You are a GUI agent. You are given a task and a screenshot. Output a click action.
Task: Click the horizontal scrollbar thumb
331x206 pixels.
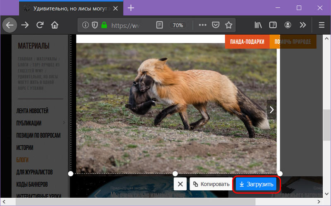point(136,202)
